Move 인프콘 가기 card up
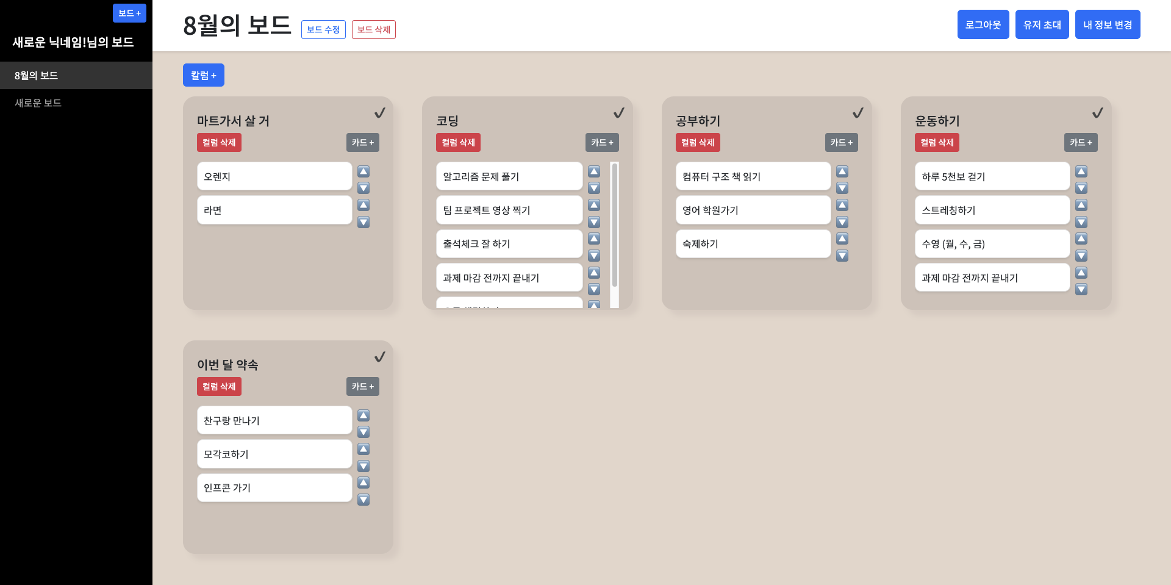Screen dimensions: 1171x585 [x=363, y=483]
